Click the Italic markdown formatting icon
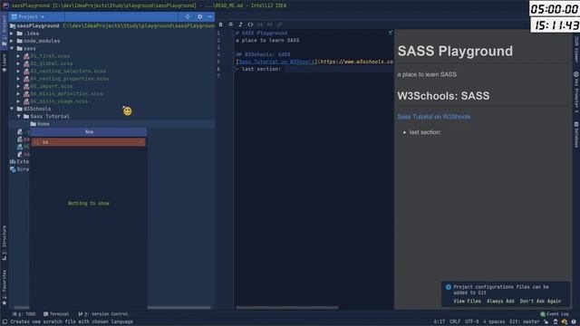The width and height of the screenshot is (580, 326). (x=240, y=24)
